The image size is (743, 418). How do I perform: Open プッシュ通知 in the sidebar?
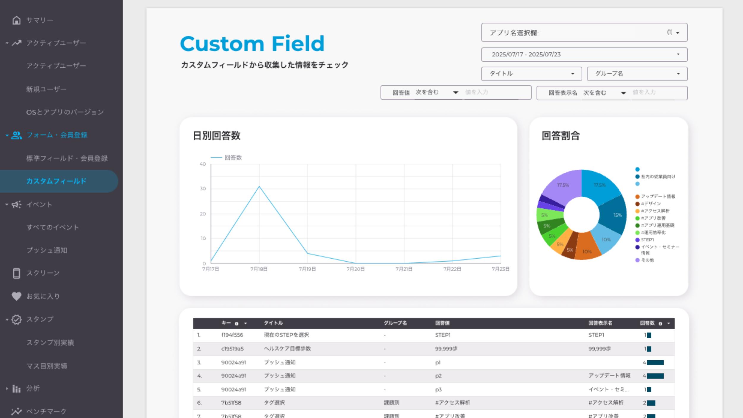point(47,250)
